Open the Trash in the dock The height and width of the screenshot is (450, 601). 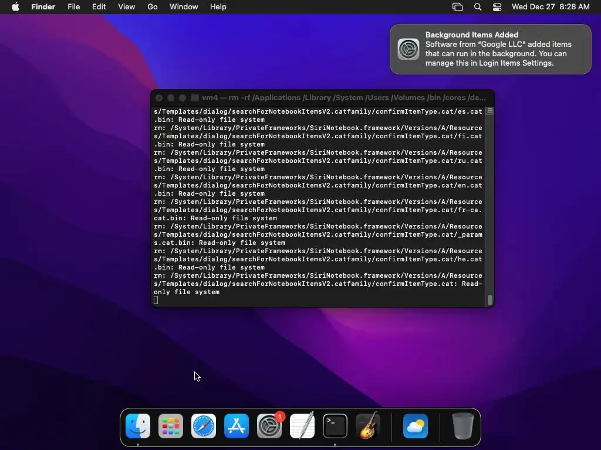[x=463, y=426]
